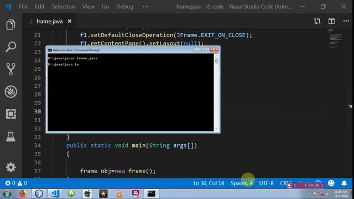Open the Manage gear menu

(11, 167)
